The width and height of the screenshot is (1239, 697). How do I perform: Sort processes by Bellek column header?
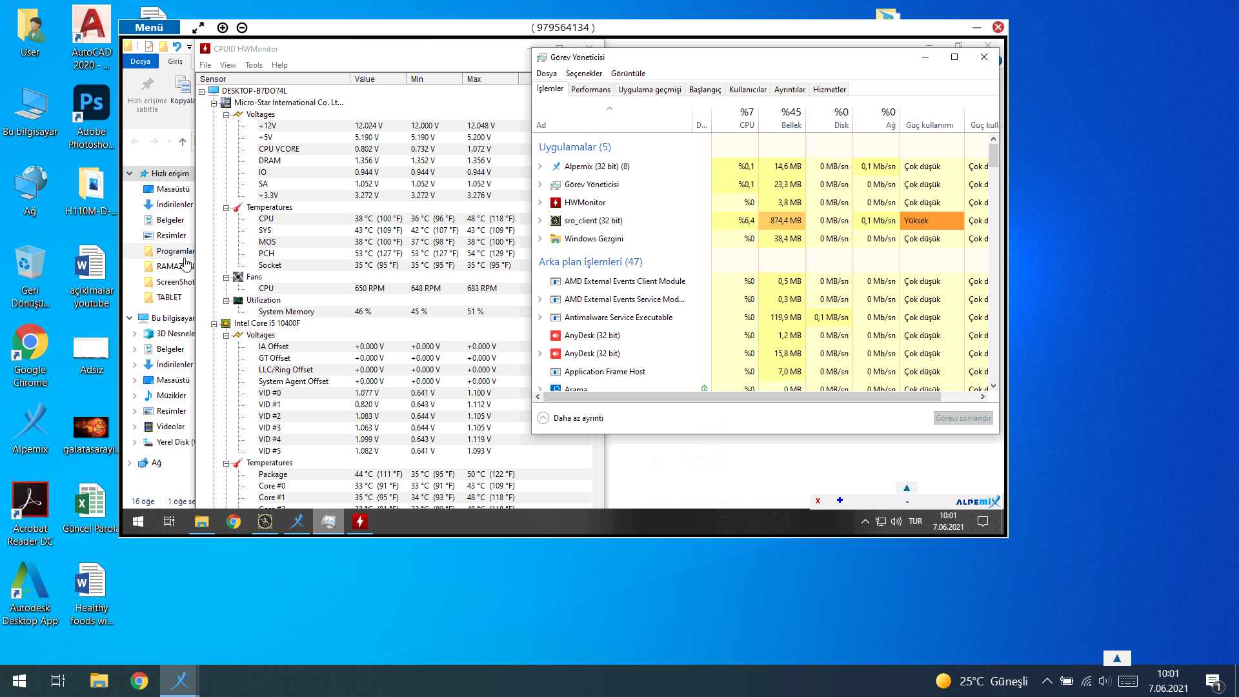[x=782, y=118]
